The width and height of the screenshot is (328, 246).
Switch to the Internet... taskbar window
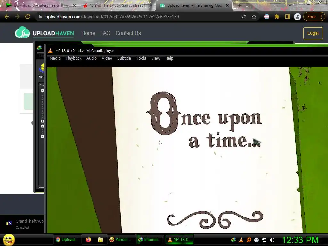click(x=149, y=240)
